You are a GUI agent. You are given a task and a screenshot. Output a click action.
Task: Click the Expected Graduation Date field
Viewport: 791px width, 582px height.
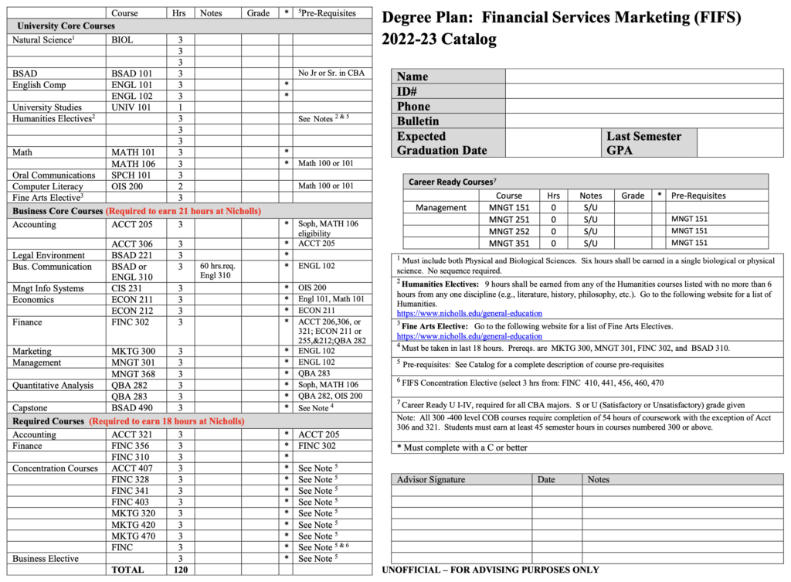pos(553,143)
